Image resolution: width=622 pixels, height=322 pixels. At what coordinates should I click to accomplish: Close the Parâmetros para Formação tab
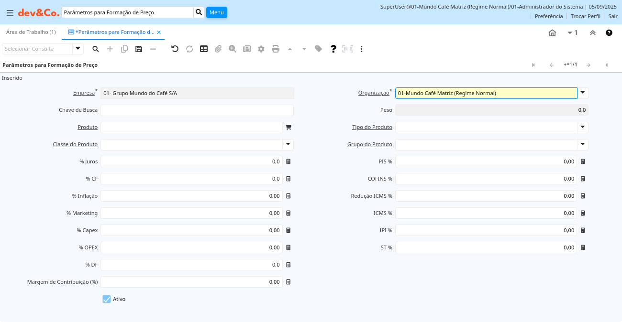click(159, 32)
